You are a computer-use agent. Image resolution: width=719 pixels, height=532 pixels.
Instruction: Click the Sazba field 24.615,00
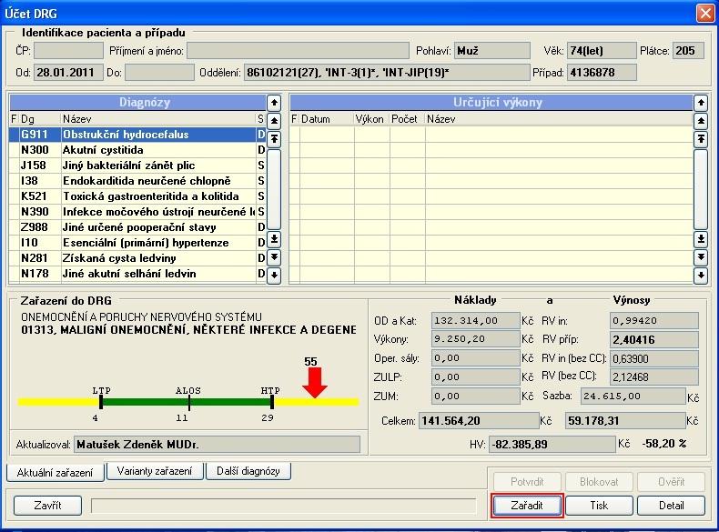(x=633, y=396)
